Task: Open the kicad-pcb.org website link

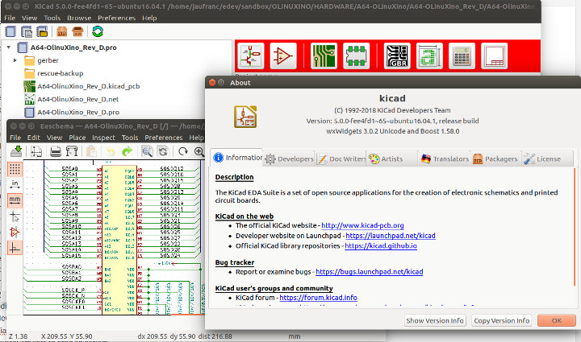Action: tap(362, 225)
